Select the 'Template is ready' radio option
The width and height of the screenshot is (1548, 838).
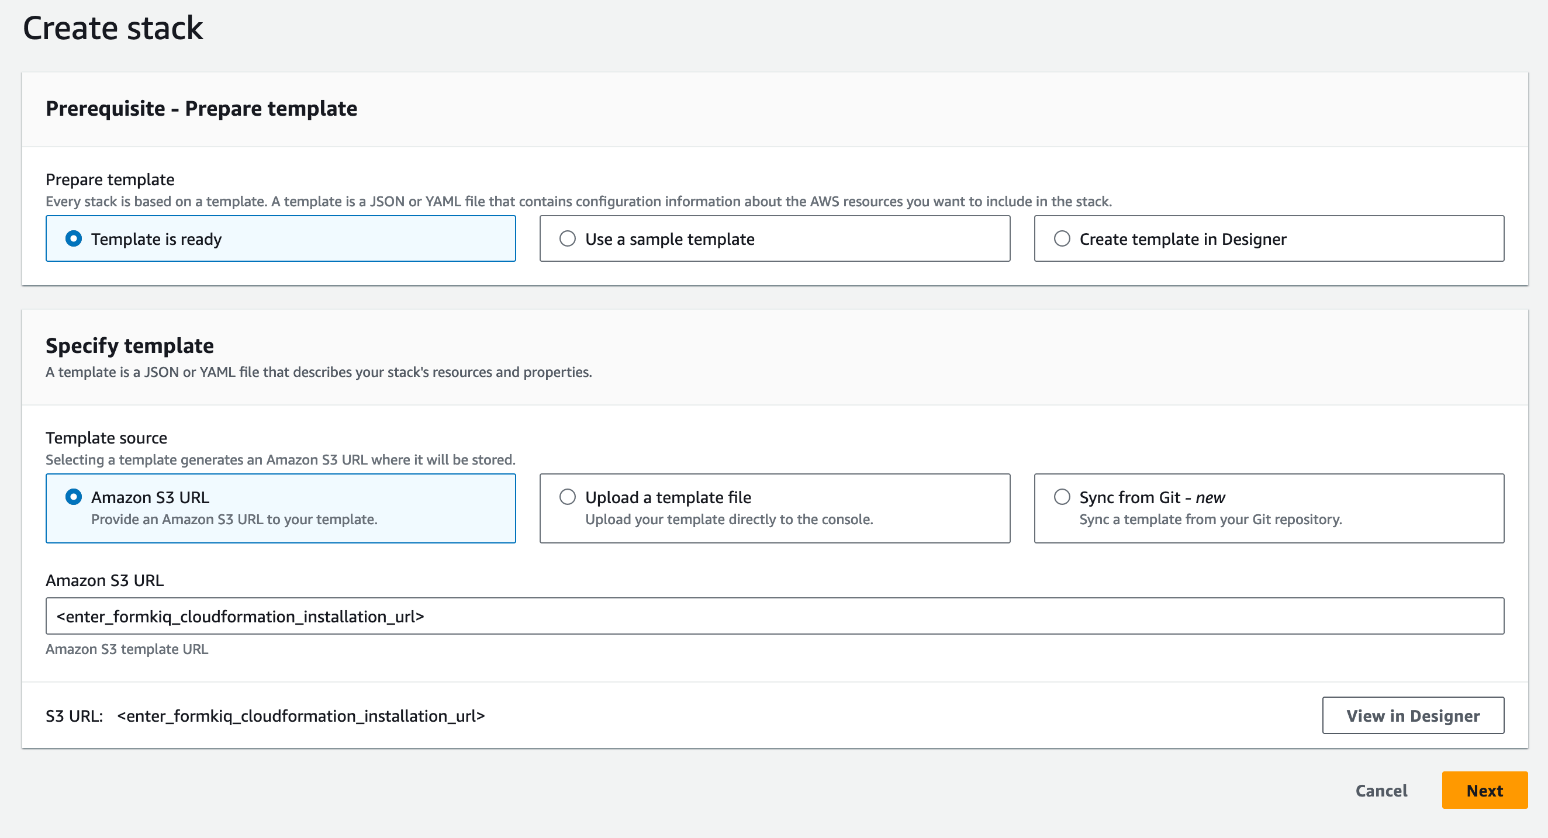click(281, 238)
